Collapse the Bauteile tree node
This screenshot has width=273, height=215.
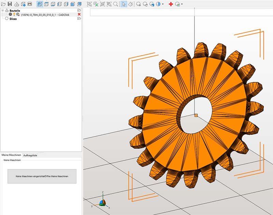pyautogui.click(x=2, y=11)
